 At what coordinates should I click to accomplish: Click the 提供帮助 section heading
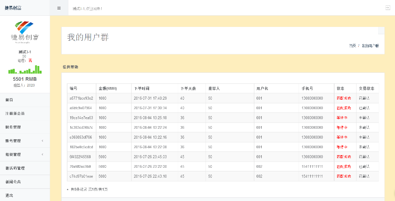pos(70,67)
